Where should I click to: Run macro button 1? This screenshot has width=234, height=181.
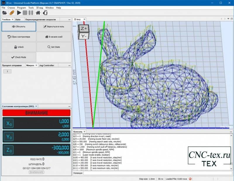pyautogui.click(x=7, y=71)
